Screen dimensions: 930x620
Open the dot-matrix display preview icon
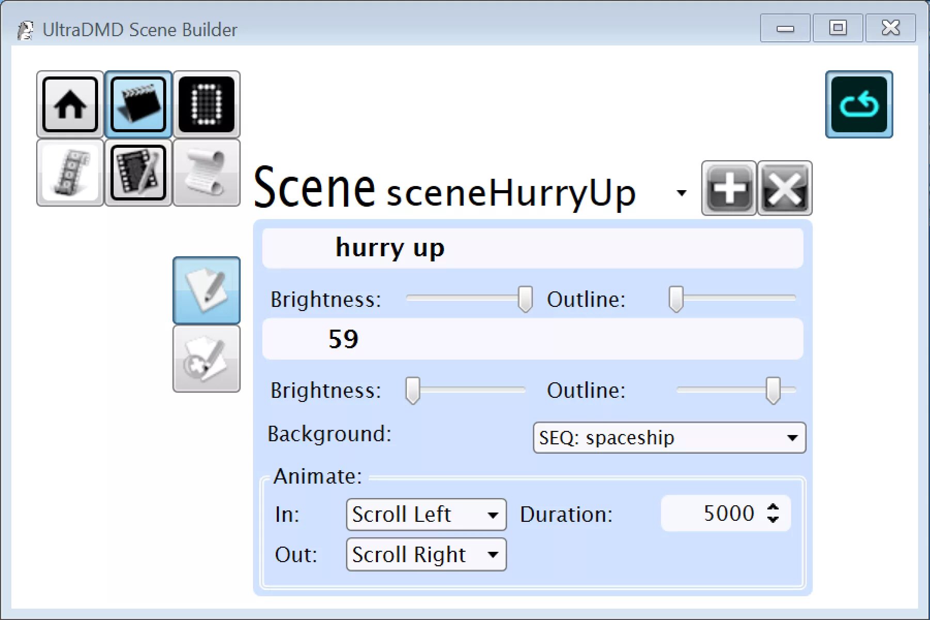207,104
